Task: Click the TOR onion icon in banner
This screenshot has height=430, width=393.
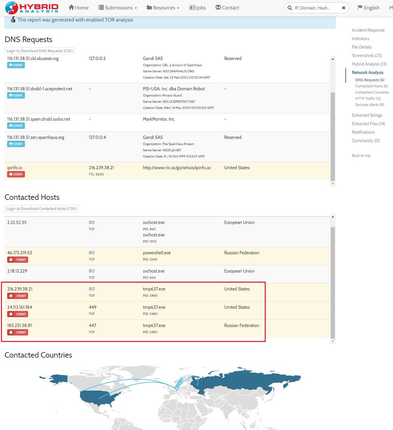Action: [13, 20]
